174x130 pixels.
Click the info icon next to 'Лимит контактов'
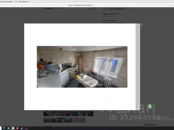coord(119,14)
